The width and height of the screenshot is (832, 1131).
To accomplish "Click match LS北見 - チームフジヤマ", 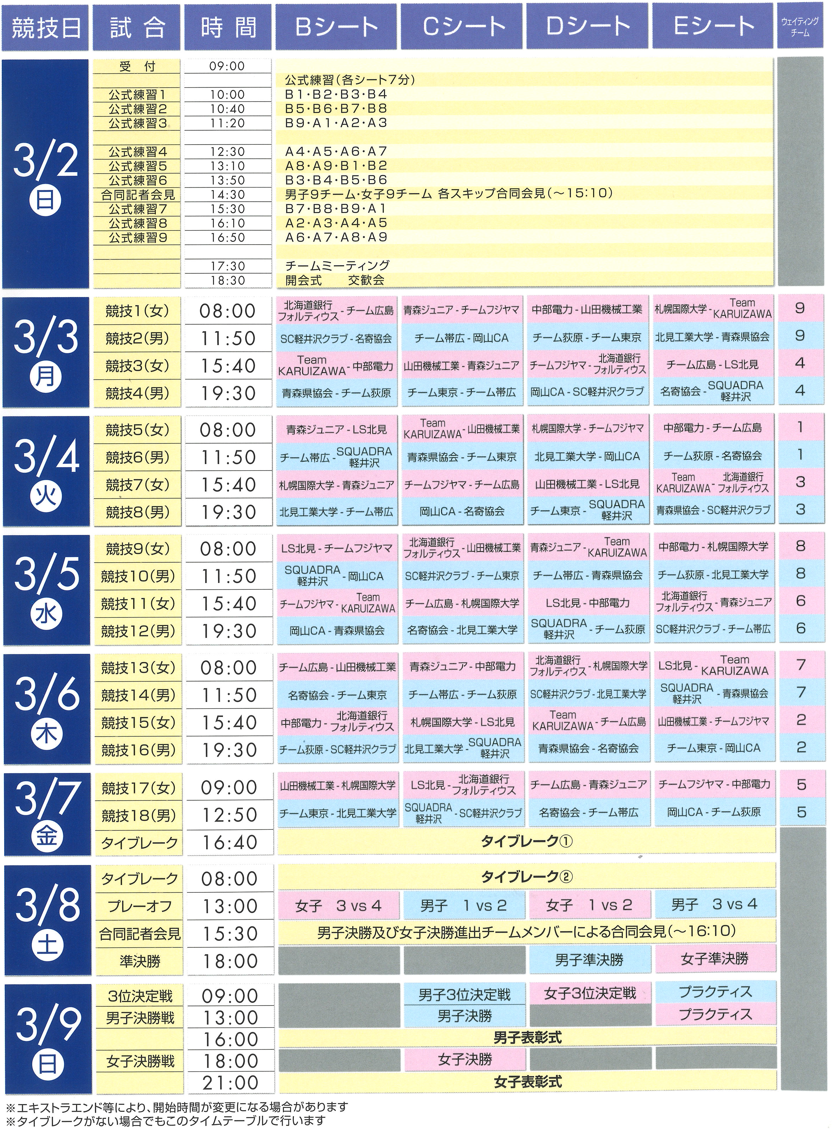I will [x=338, y=548].
